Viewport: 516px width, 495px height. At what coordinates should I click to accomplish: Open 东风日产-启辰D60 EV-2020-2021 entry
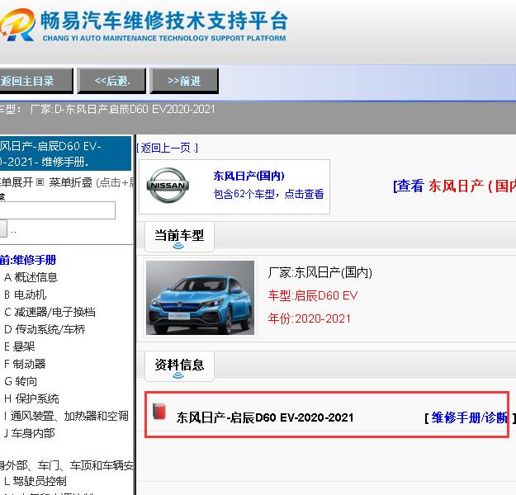click(265, 417)
